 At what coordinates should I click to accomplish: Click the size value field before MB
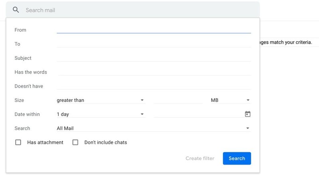click(178, 100)
